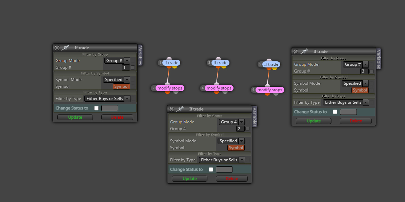Select the If trade block numbered 3
The image size is (405, 202).
point(221,62)
